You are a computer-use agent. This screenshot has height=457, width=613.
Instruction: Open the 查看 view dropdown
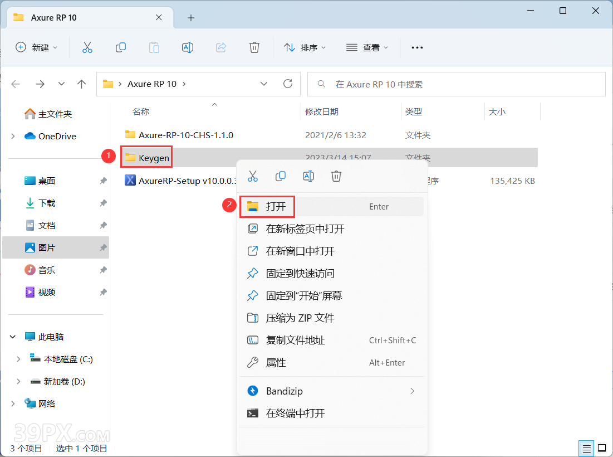(367, 48)
